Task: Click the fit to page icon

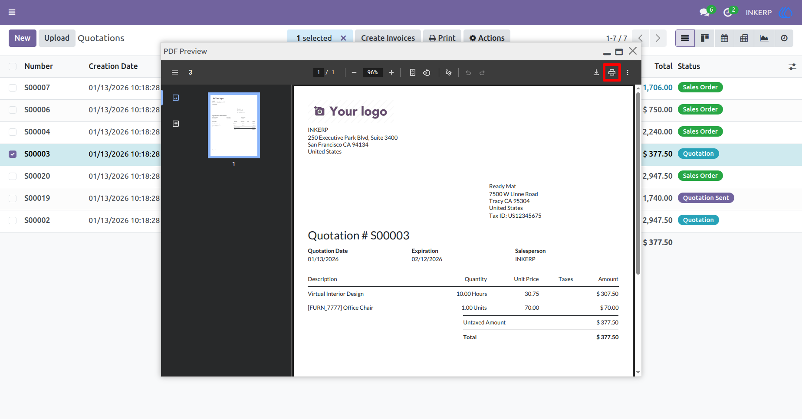Action: pos(413,72)
